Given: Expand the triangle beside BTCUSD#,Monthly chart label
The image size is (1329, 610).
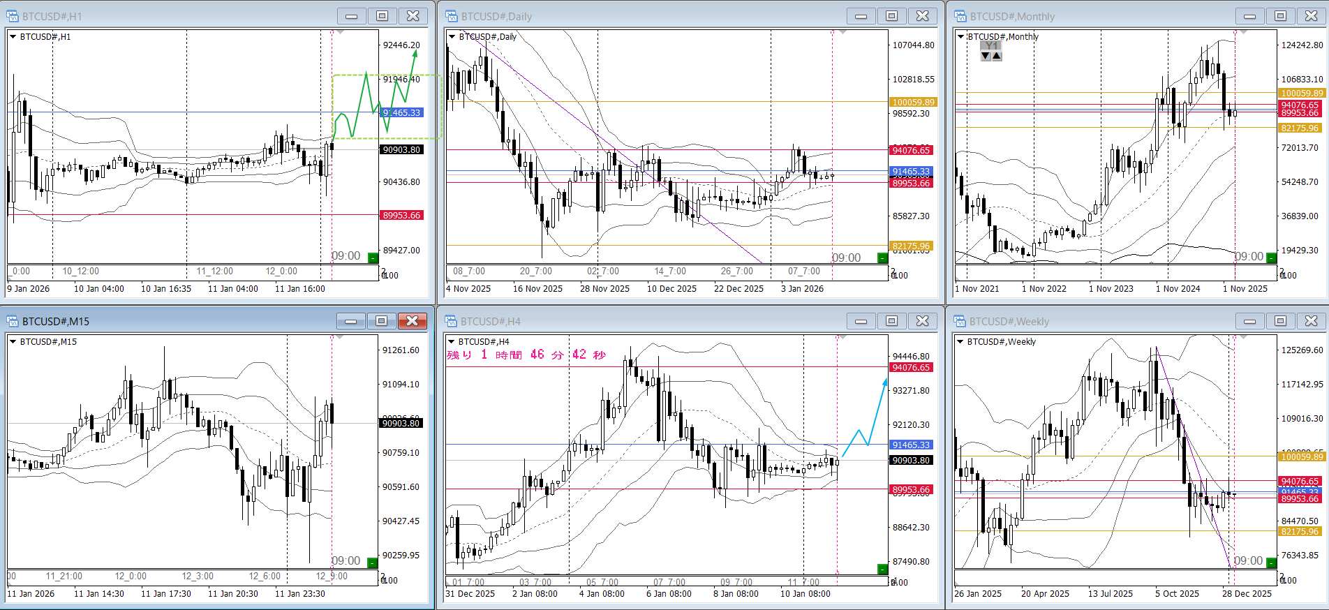Looking at the screenshot, I should tap(960, 37).
